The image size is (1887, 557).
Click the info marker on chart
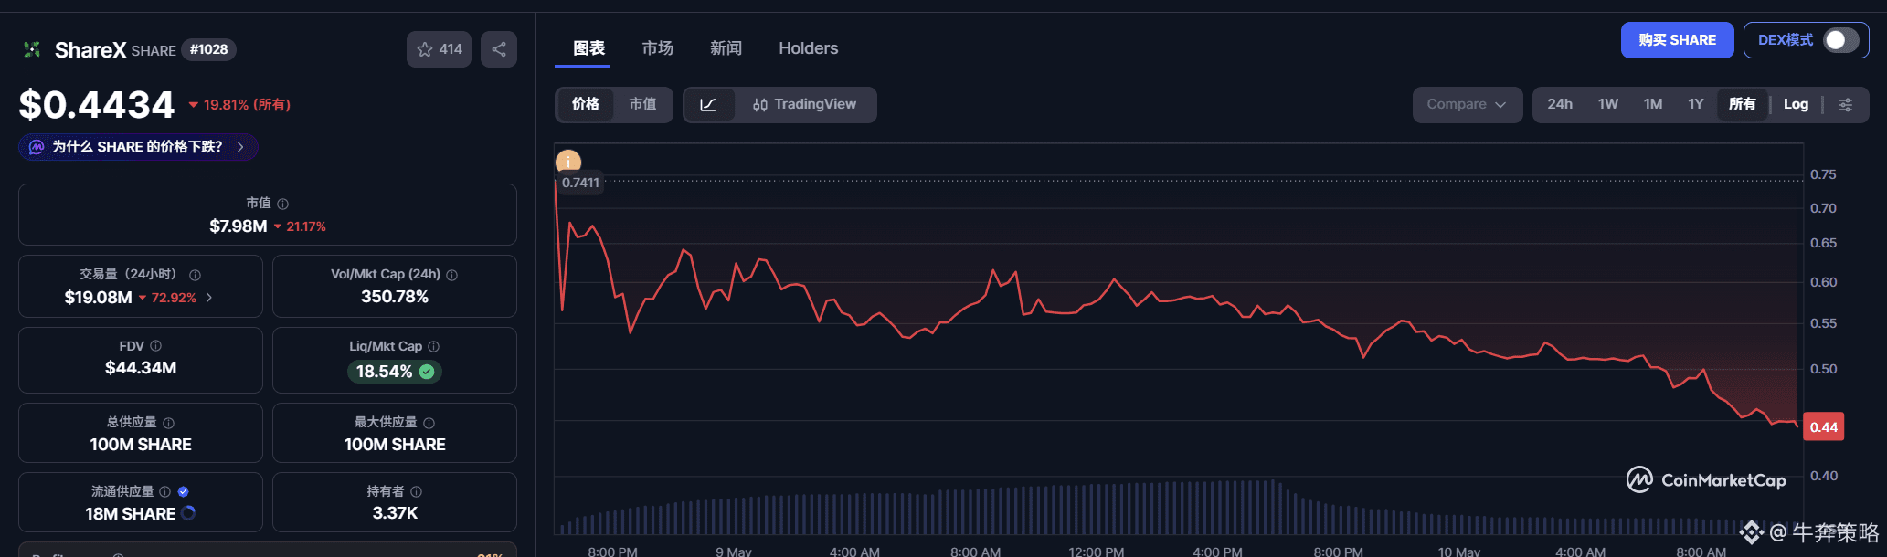point(568,162)
